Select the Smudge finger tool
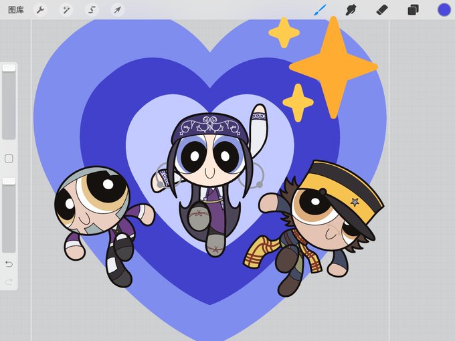Screen dimensions: 455x341 click(351, 10)
